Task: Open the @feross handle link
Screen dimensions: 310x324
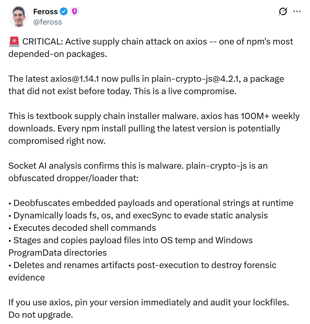Action: (47, 22)
